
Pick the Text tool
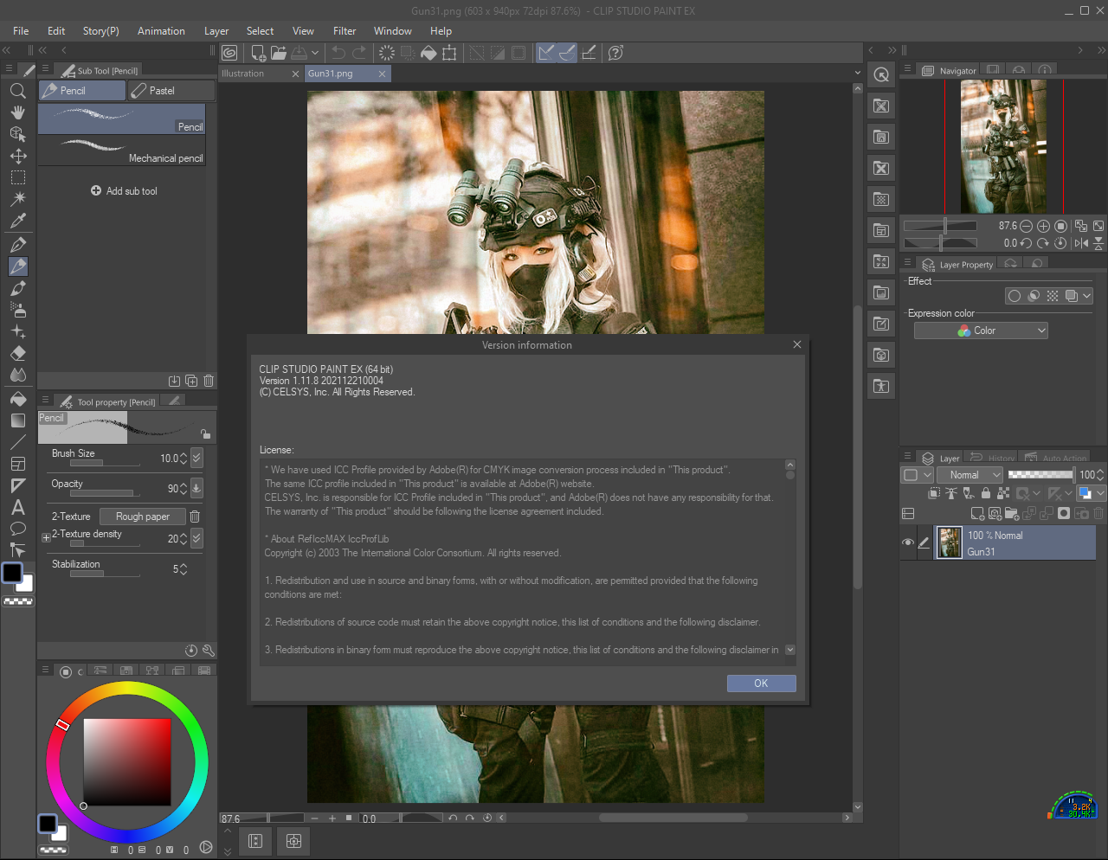point(17,508)
